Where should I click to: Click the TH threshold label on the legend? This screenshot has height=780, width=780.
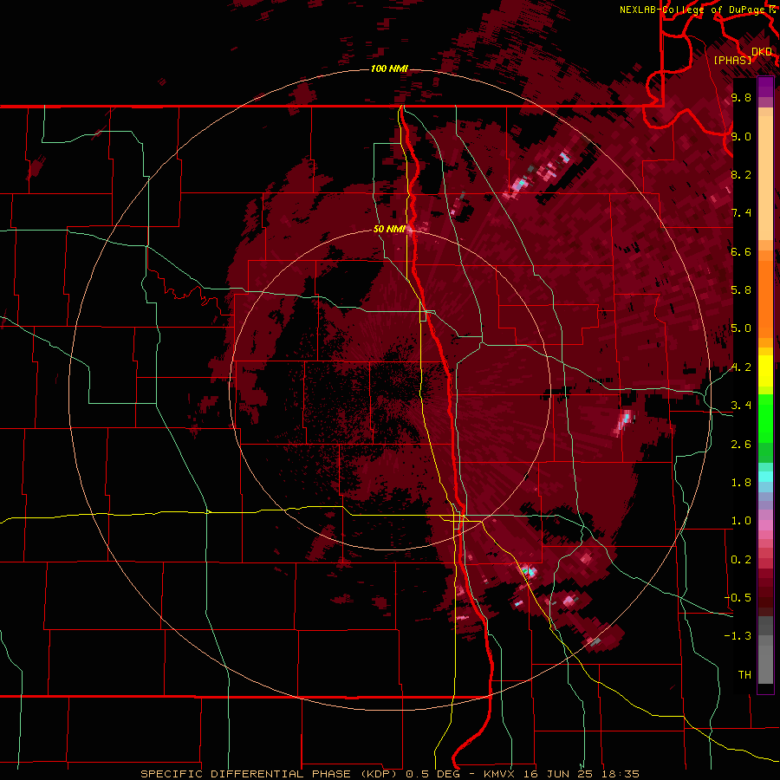pos(744,675)
